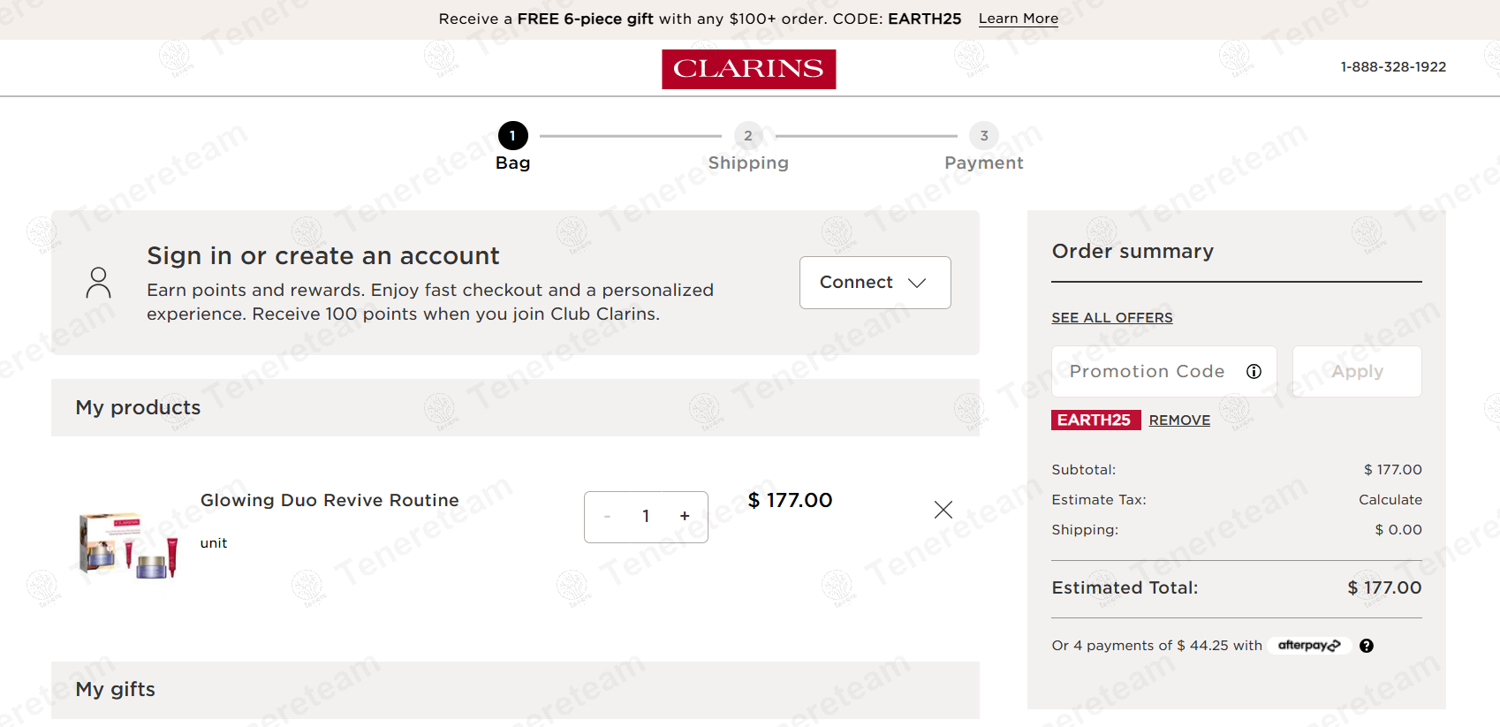Image resolution: width=1500 pixels, height=727 pixels.
Task: Remove Glowing Duo Revive Routine with X
Action: coord(943,510)
